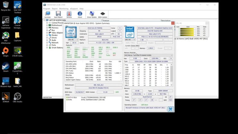Screen dimensions: 238x134
Task: Click the Description column header
Action: point(166,21)
